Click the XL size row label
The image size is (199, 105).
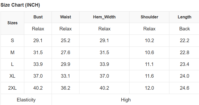[x=13, y=76]
